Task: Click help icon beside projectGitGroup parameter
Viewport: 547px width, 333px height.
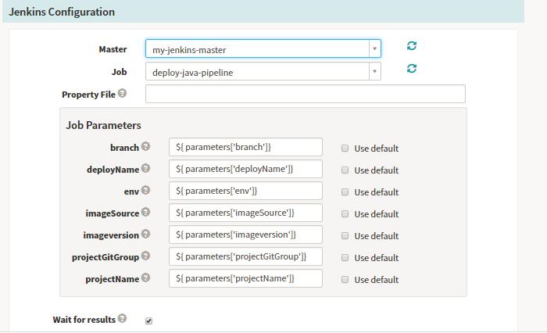Action: coord(146,256)
